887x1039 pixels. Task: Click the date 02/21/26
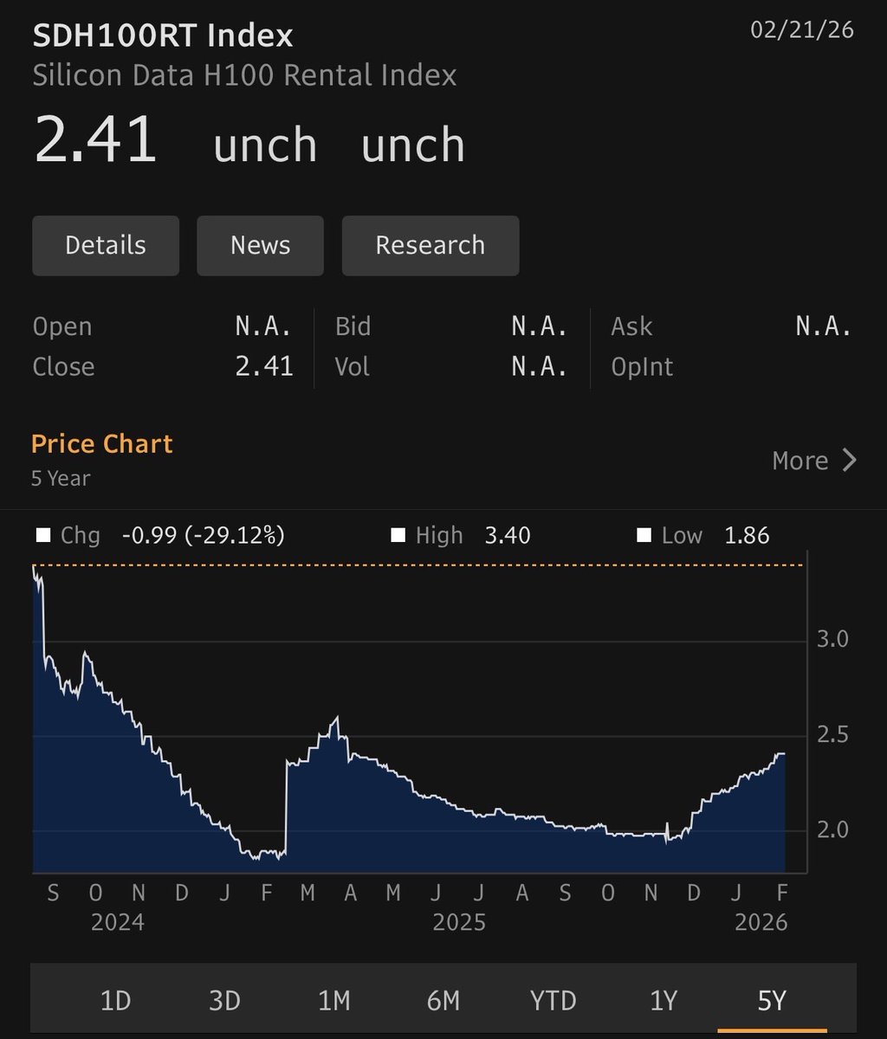[x=802, y=30]
